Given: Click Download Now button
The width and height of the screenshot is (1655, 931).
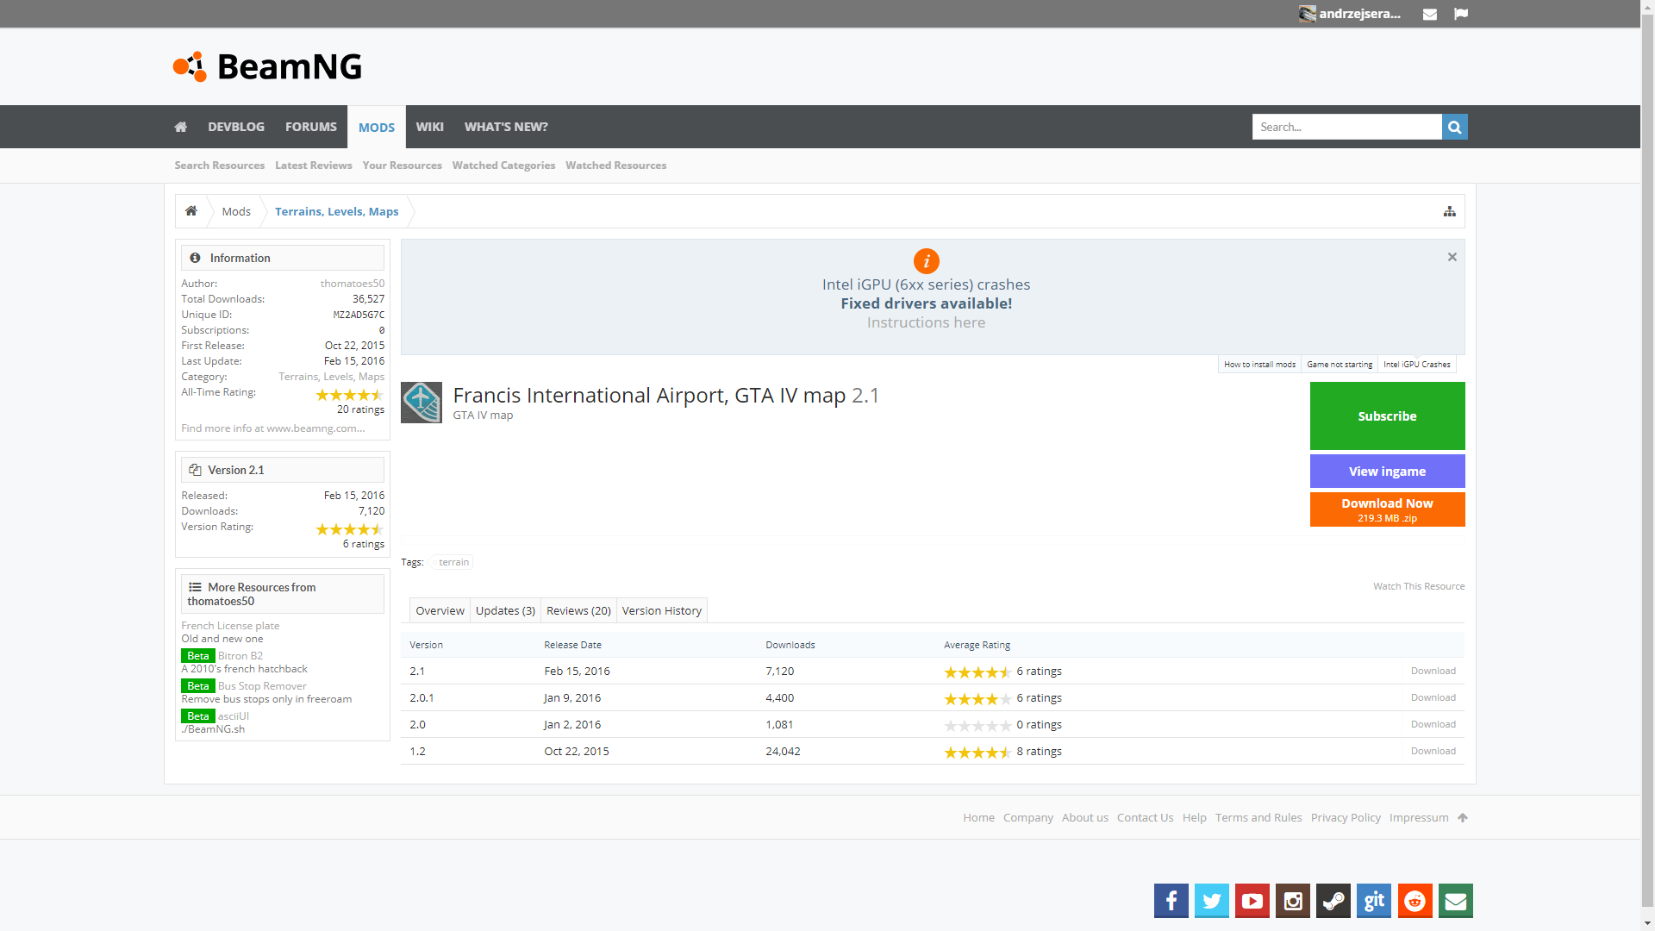Looking at the screenshot, I should [x=1387, y=509].
